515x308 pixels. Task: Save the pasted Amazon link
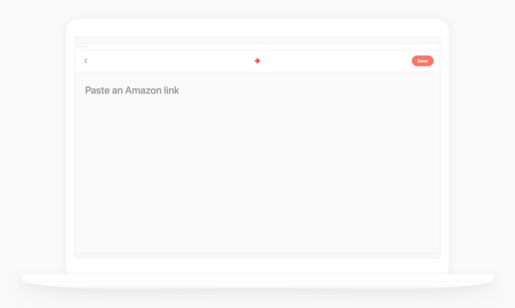(x=423, y=61)
